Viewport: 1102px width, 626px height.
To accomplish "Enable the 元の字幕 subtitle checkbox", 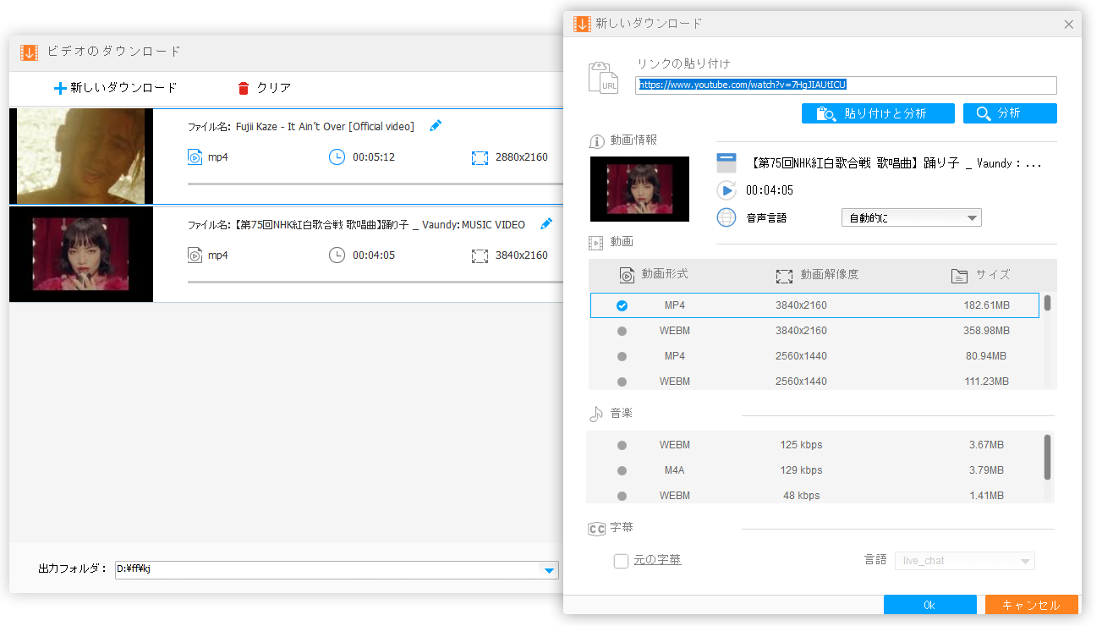I will coord(622,560).
